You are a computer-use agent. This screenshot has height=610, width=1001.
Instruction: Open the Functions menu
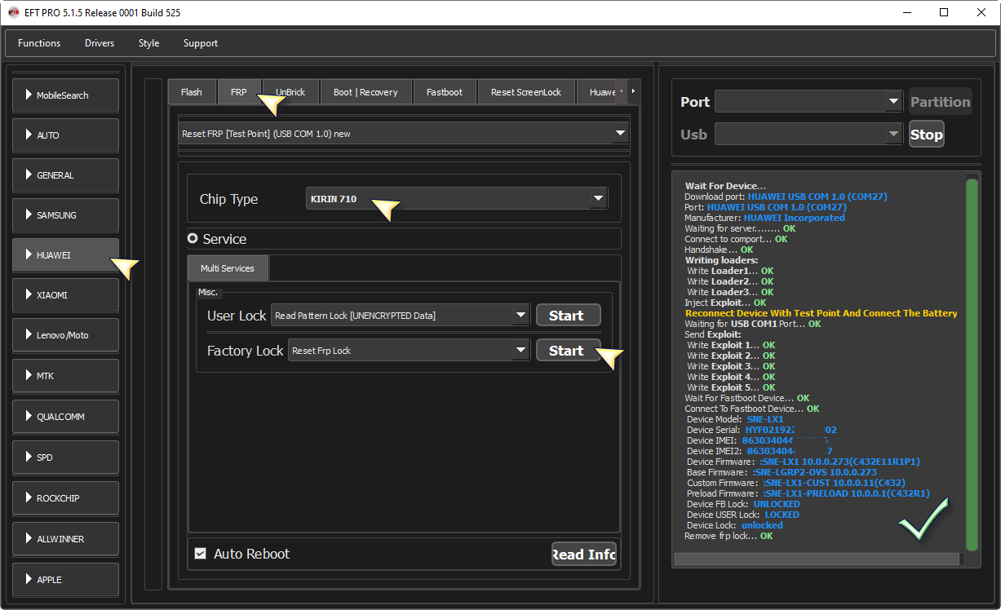[x=39, y=43]
